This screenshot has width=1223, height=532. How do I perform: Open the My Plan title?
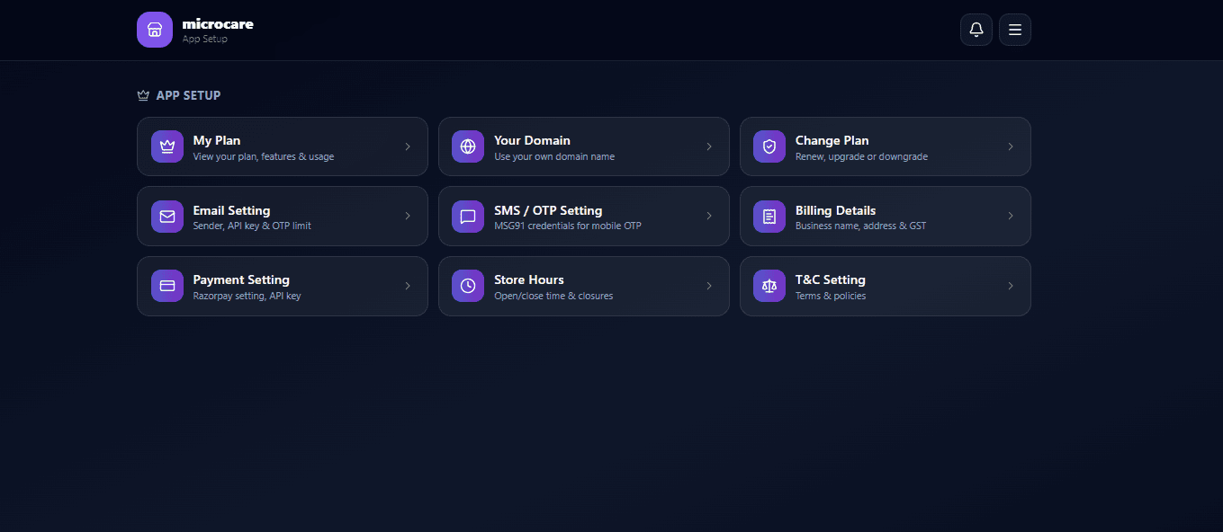click(x=217, y=140)
